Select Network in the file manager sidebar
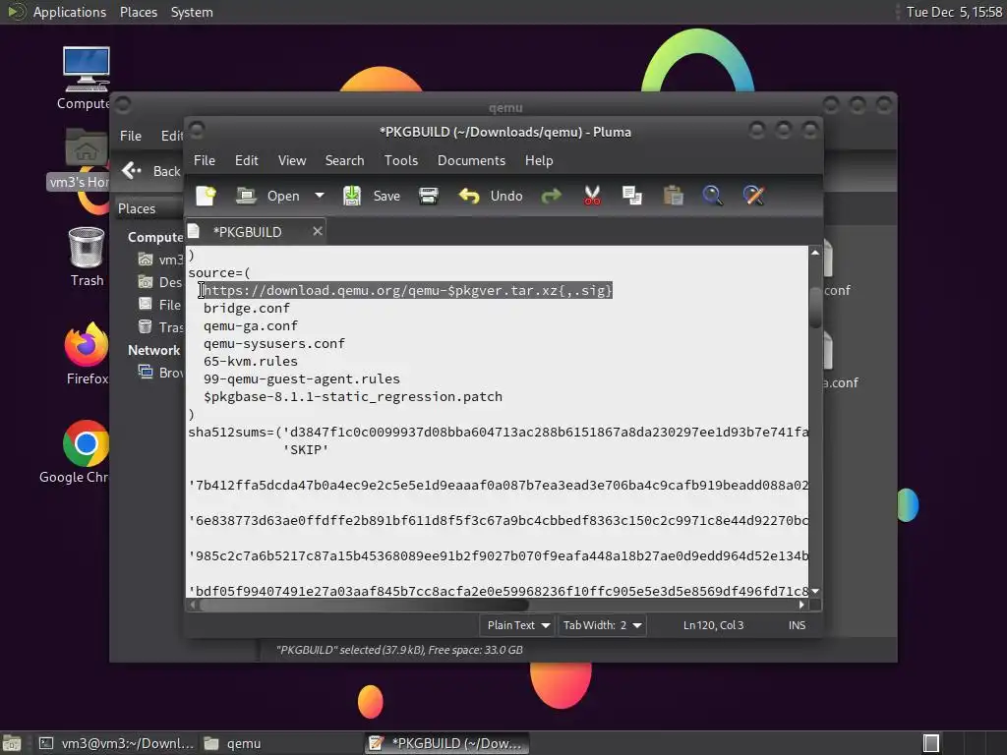This screenshot has width=1007, height=755. (x=153, y=350)
